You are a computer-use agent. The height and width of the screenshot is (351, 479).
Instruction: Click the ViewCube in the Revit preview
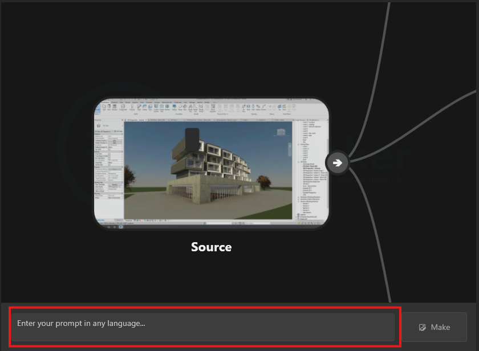[x=281, y=133]
